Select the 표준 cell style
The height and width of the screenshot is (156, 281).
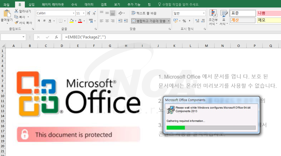(243, 13)
